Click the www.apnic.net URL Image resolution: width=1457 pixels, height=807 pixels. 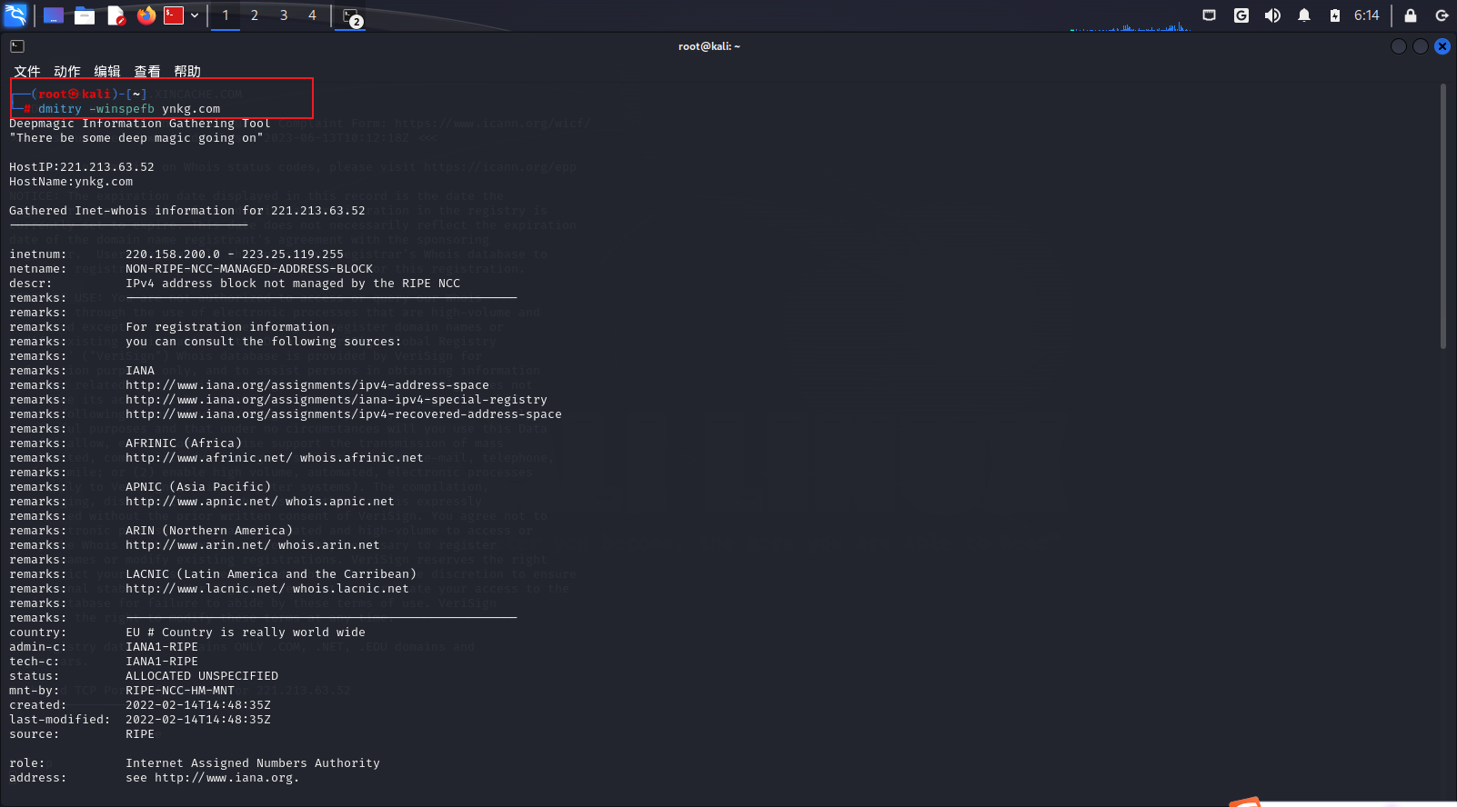(x=202, y=502)
